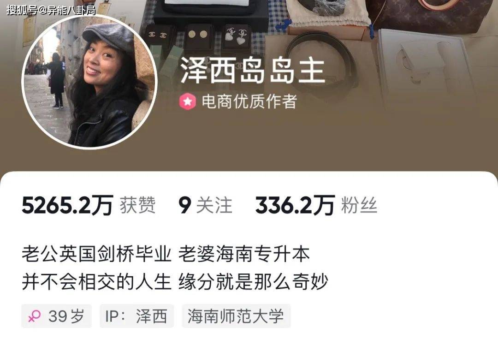
Task: Tap bio line 并不会相交的人生 缘分就是那么奇妙
Action: 175,281
